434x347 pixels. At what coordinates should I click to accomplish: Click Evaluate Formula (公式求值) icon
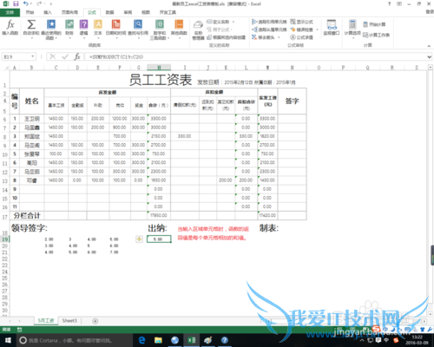coord(293,37)
